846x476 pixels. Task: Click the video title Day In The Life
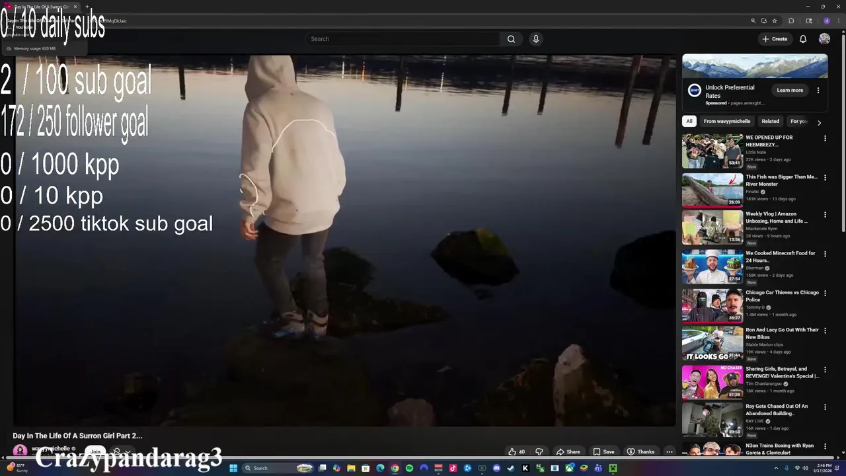pyautogui.click(x=77, y=436)
